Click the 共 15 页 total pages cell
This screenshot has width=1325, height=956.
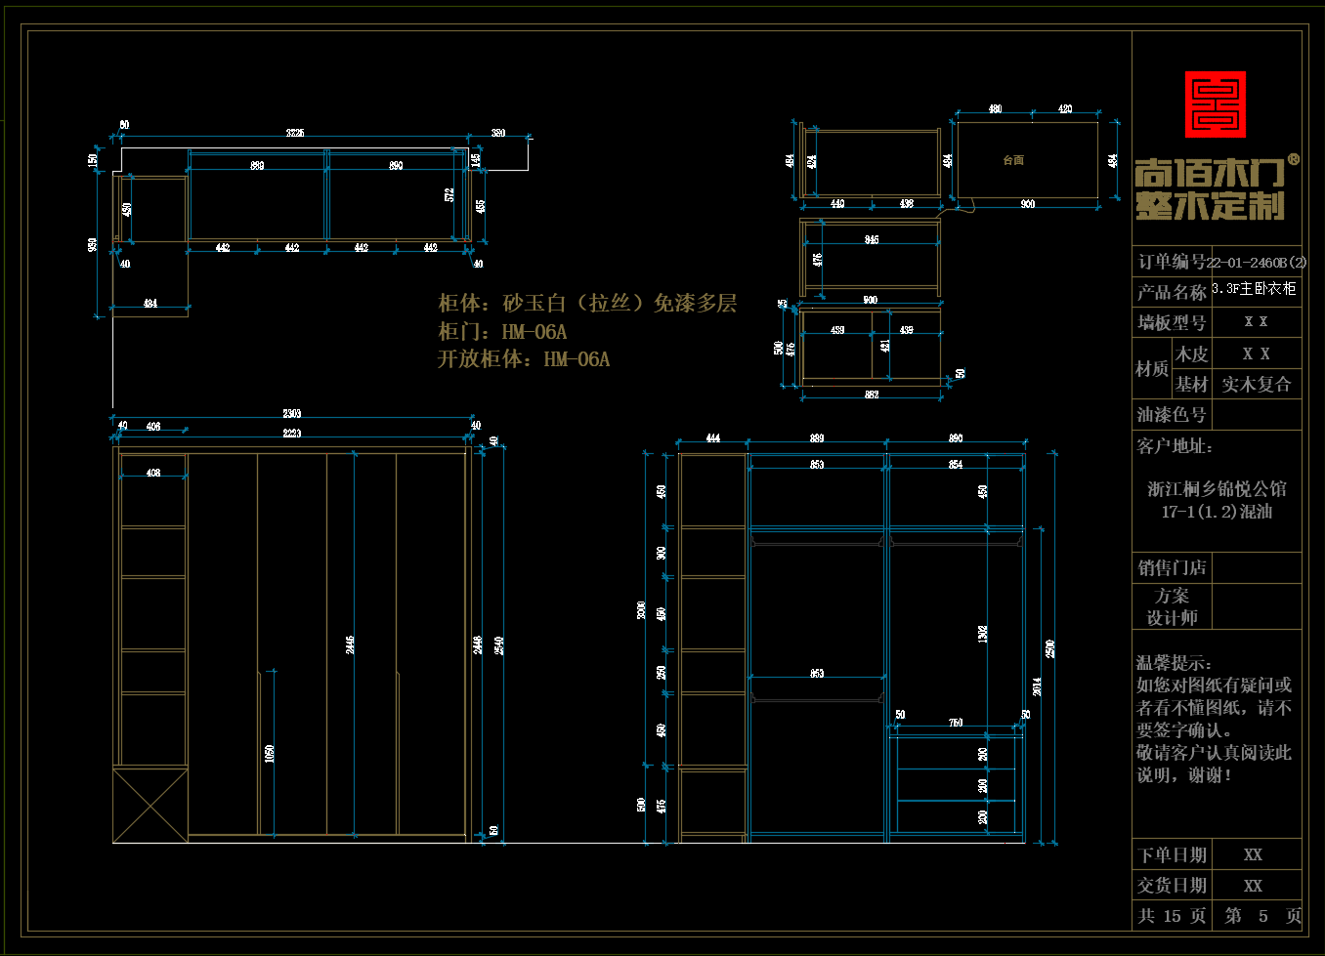[1172, 916]
